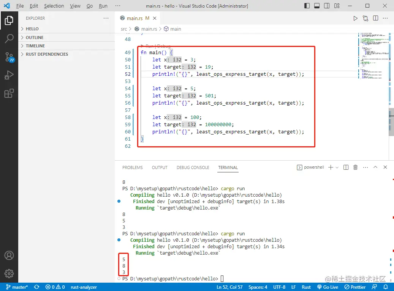
Task: Switch to the DEBUG CONSOLE tab
Action: click(x=193, y=167)
